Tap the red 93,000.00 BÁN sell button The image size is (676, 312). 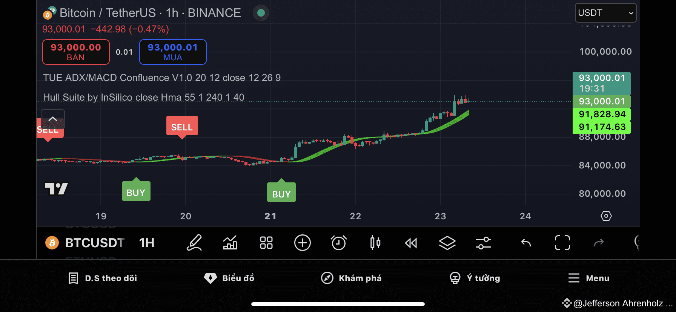point(76,52)
